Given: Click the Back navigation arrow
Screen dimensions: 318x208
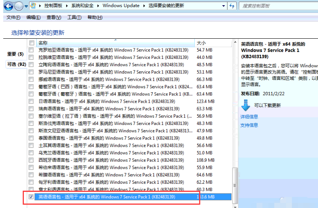Looking at the screenshot, I should pos(8,6).
